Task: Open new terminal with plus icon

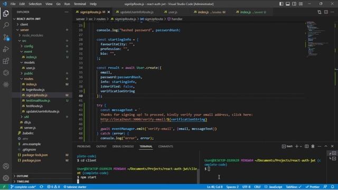Action: (297, 146)
